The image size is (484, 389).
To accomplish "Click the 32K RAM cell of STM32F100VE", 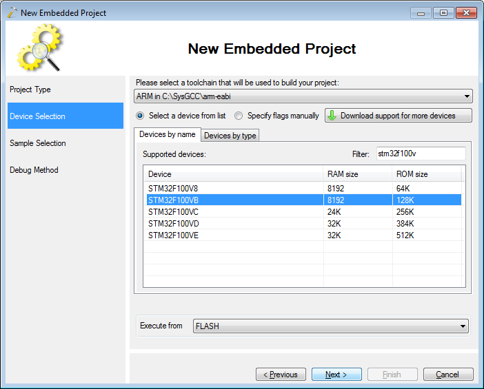I will click(x=358, y=235).
